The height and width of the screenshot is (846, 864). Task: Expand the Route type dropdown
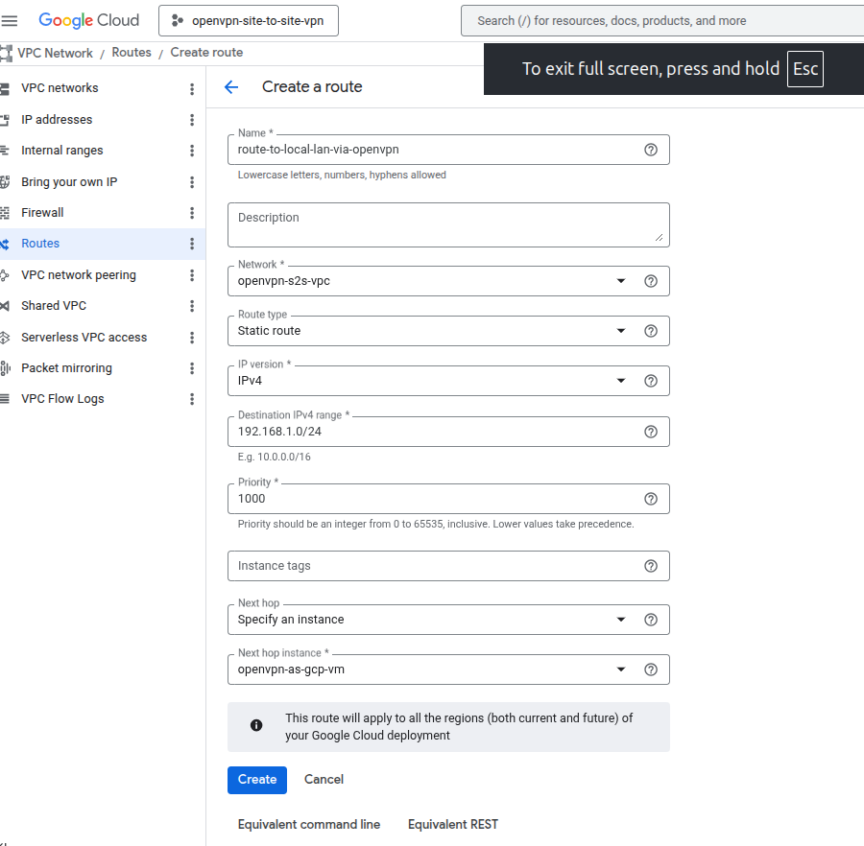(x=621, y=331)
